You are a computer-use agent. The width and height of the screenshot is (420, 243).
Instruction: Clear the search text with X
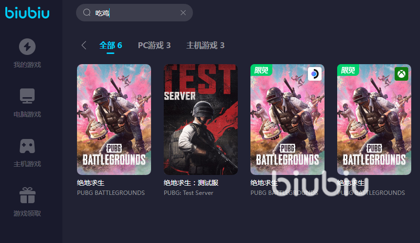click(183, 13)
